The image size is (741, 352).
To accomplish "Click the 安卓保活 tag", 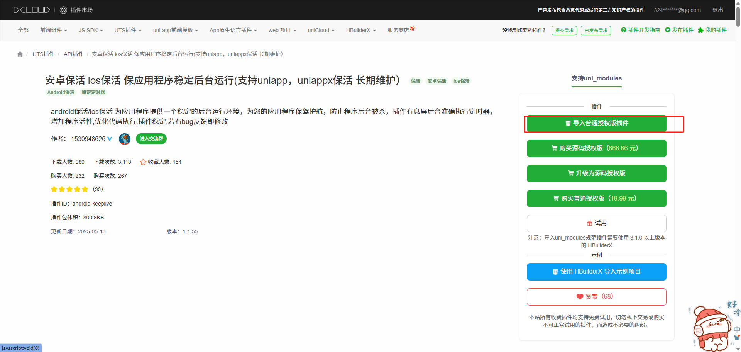I will pyautogui.click(x=437, y=81).
